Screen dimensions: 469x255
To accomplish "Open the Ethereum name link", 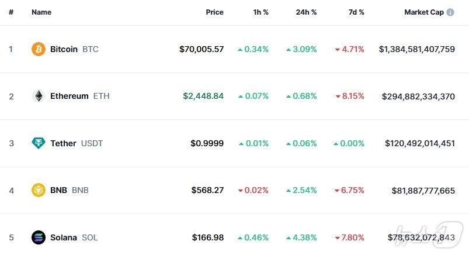I will point(70,96).
